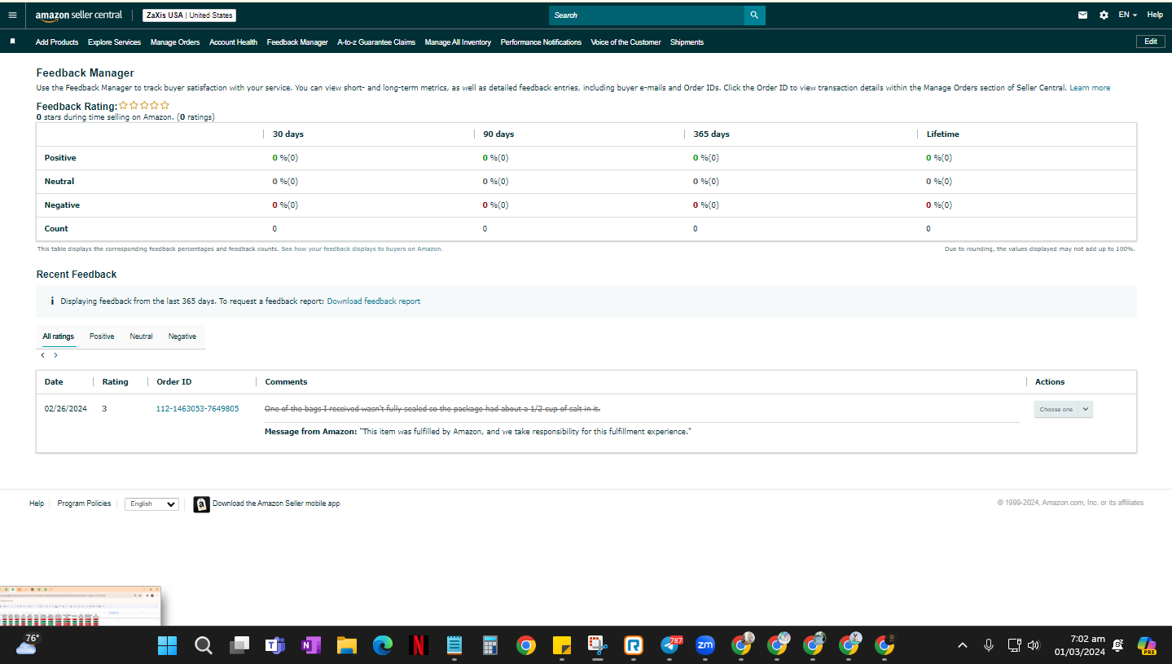Screen dimensions: 1172x664
Task: Click the microphone icon in system tray
Action: coord(989,645)
